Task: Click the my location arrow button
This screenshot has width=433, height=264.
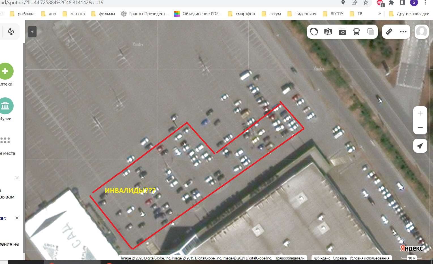Action: (x=420, y=146)
